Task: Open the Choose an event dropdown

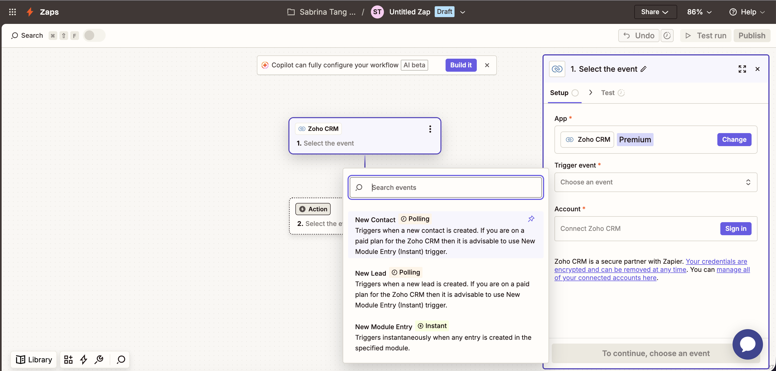Action: 655,182
